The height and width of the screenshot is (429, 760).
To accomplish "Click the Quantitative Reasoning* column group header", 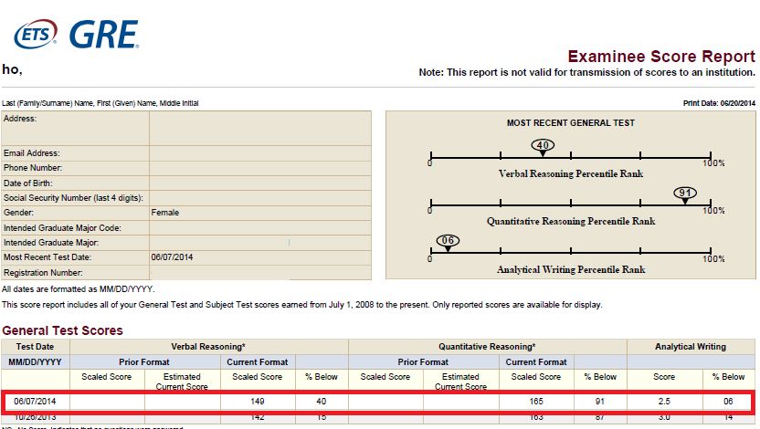I will tap(487, 347).
